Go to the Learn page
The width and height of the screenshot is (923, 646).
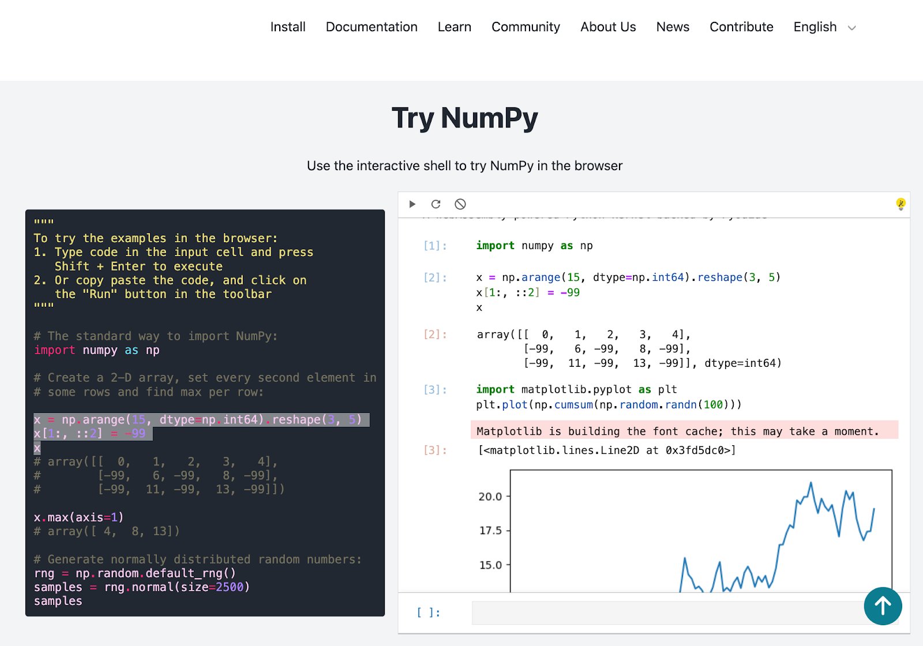[x=455, y=27]
